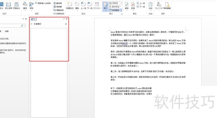Image resolution: width=217 pixels, height=118 pixels.
Task: Click the first line starting Word 是我们平时
Action: coord(148,32)
